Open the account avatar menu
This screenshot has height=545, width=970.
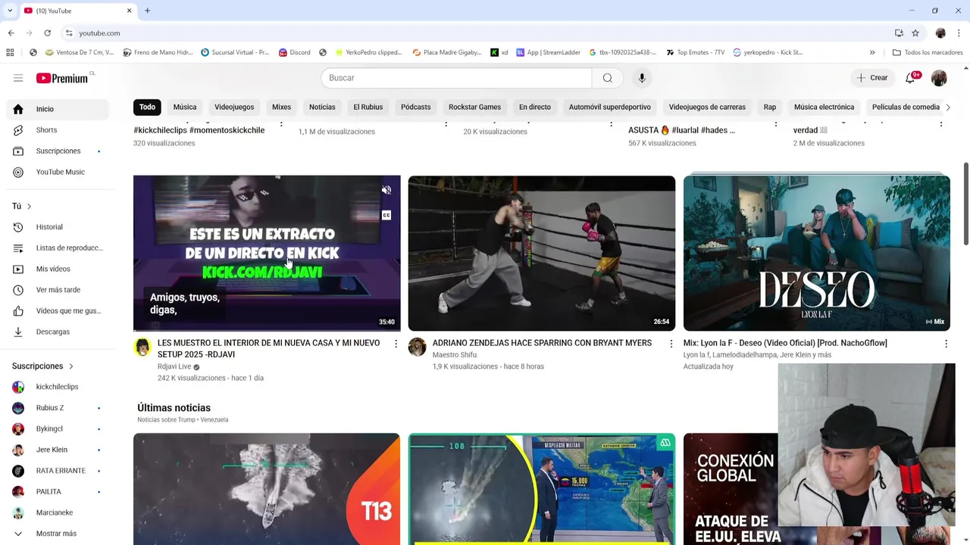coord(939,78)
